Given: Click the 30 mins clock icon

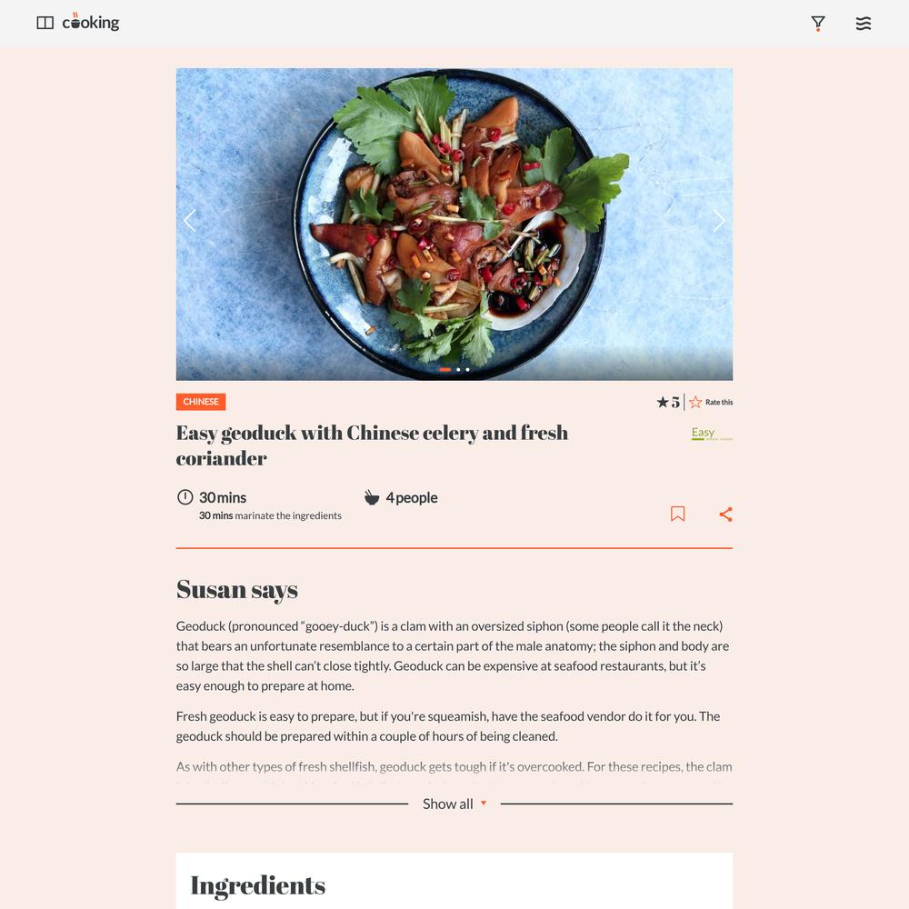Looking at the screenshot, I should [185, 497].
